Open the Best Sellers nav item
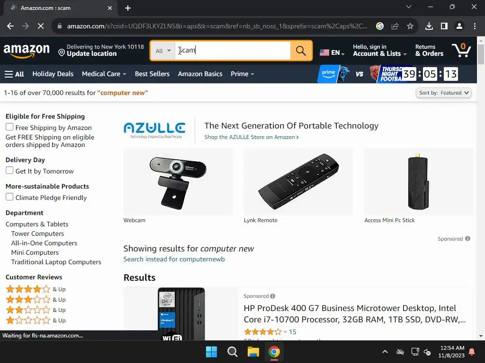This screenshot has height=363, width=485. pos(152,74)
